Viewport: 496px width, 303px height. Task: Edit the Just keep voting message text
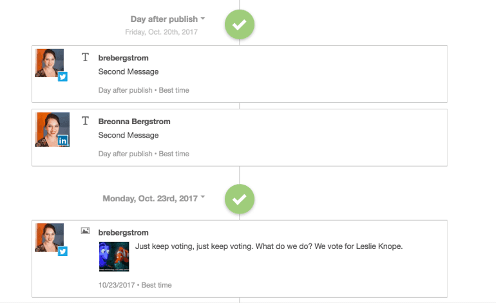pyautogui.click(x=269, y=246)
